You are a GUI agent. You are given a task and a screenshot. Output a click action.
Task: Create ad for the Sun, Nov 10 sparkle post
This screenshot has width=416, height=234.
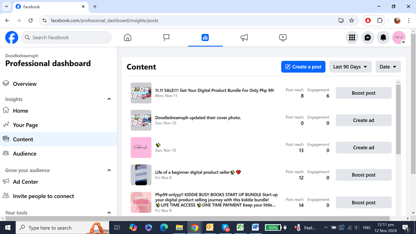coord(364,148)
